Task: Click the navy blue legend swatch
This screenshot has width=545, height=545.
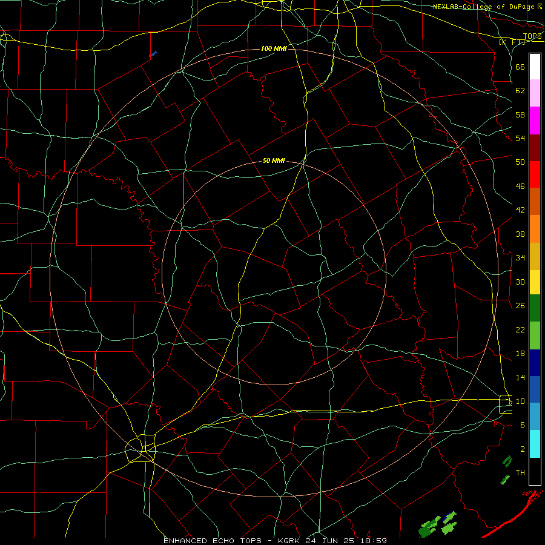Action: point(535,363)
